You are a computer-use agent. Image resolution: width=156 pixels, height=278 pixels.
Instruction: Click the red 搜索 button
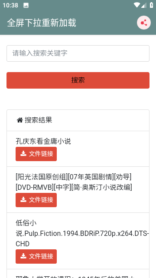pyautogui.click(x=78, y=80)
